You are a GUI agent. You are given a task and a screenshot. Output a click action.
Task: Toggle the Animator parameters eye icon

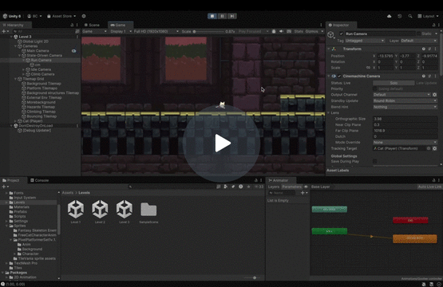306,187
